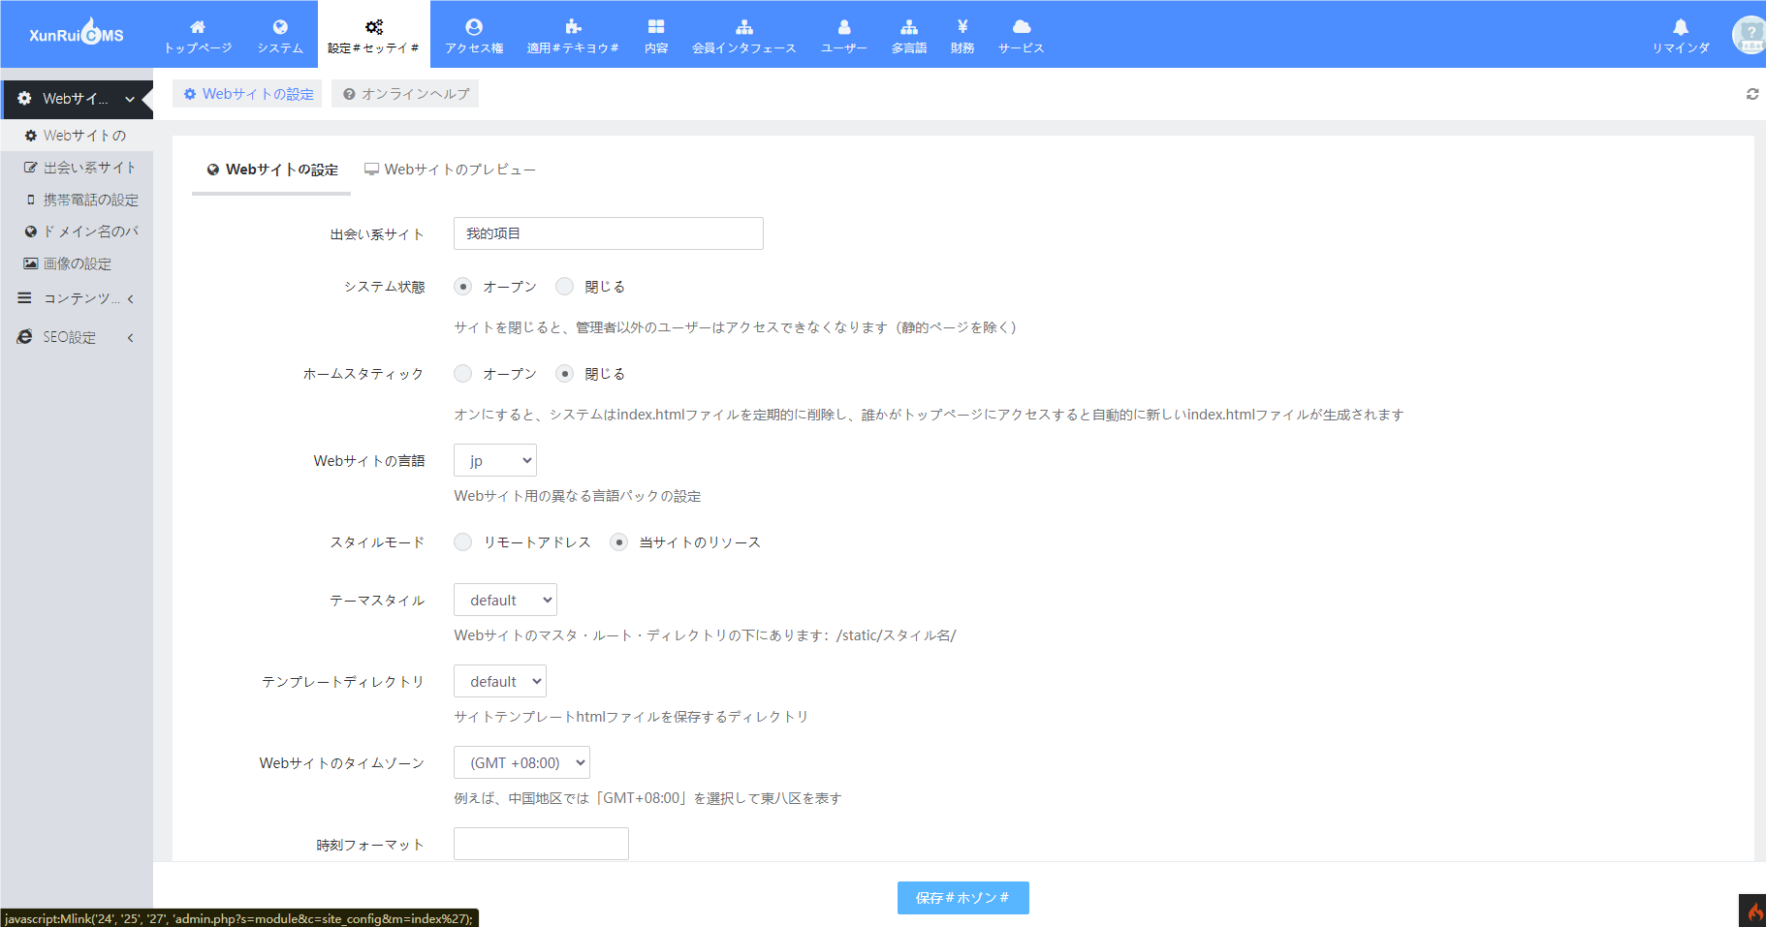The image size is (1766, 927).
Task: Open Webサイトの sidebar menu item
Action: [77, 136]
